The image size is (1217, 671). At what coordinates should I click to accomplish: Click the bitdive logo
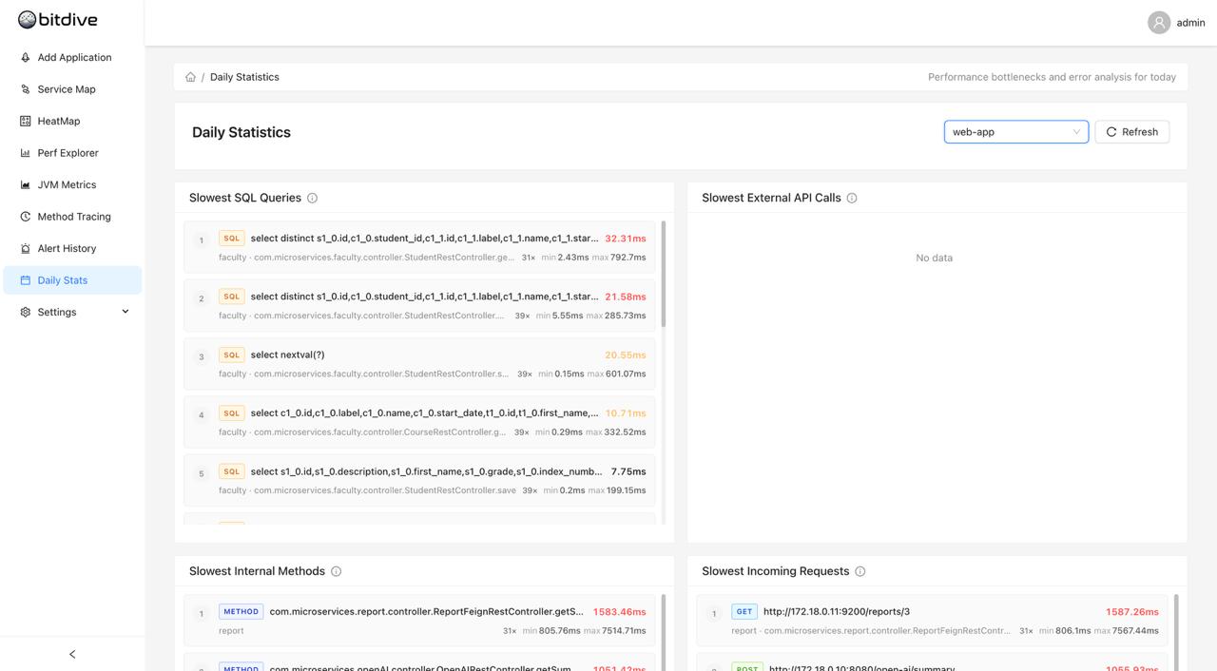point(57,20)
